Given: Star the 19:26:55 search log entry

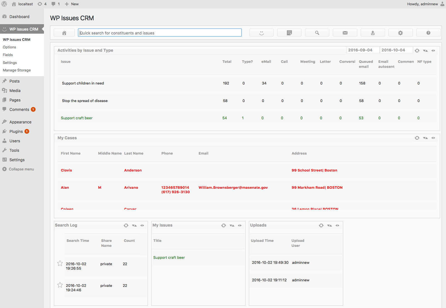Looking at the screenshot, I should (60, 263).
